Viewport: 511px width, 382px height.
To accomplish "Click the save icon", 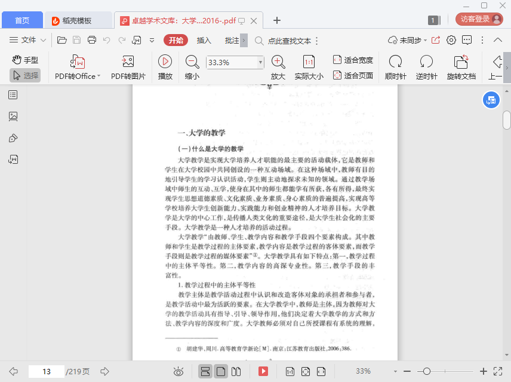I will (x=76, y=40).
